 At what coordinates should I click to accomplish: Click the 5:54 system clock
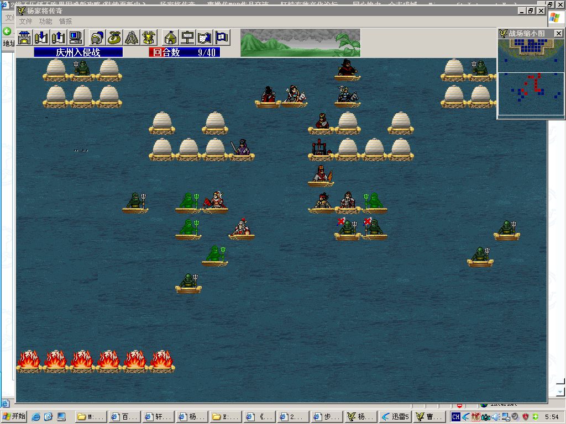coord(552,417)
